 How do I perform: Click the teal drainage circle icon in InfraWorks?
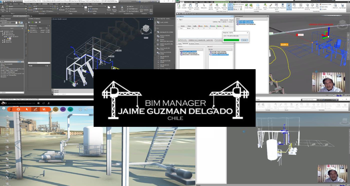tap(70, 109)
